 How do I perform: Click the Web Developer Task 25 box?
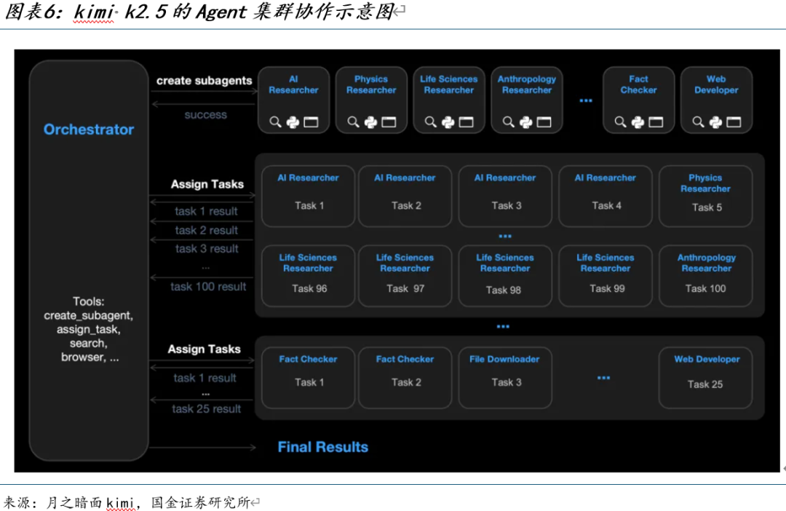coord(705,377)
